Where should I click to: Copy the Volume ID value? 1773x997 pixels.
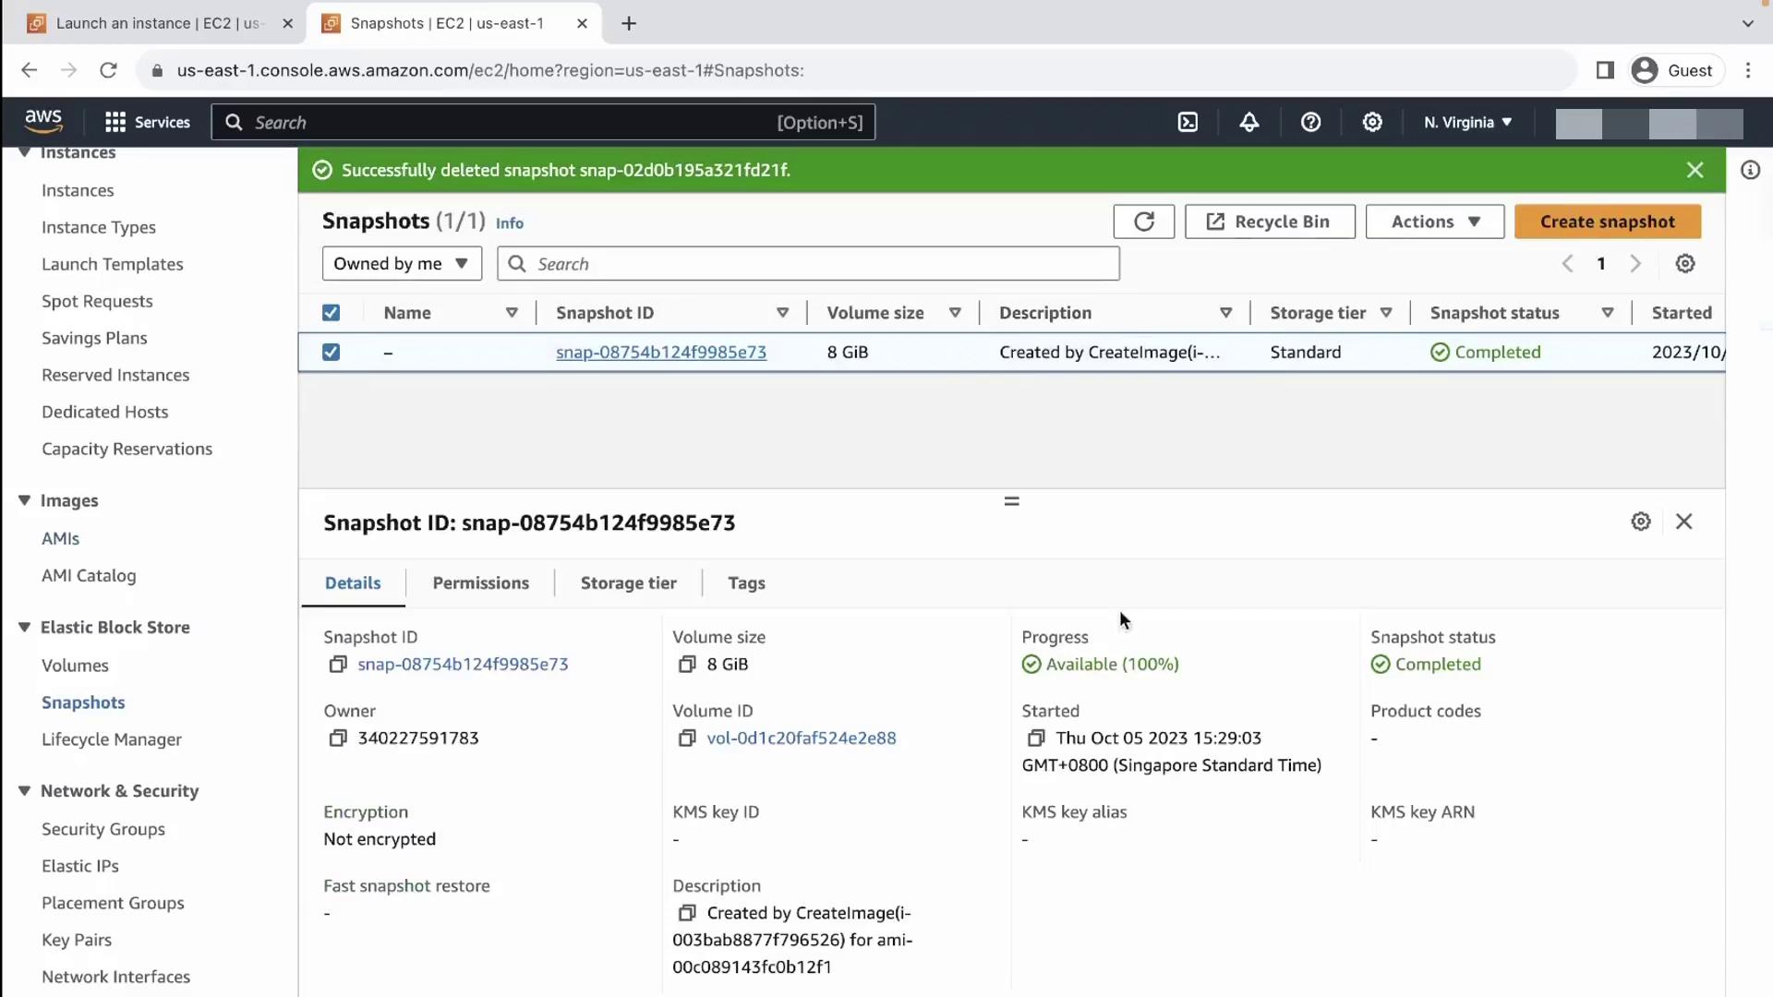click(687, 739)
